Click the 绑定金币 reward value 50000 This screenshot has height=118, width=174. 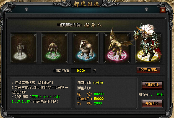click(x=99, y=99)
